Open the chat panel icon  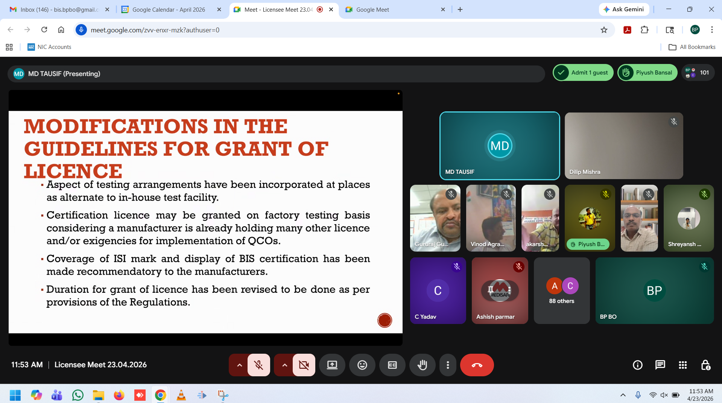(x=660, y=365)
